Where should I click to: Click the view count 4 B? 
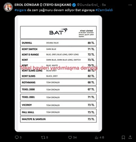(102, 137)
